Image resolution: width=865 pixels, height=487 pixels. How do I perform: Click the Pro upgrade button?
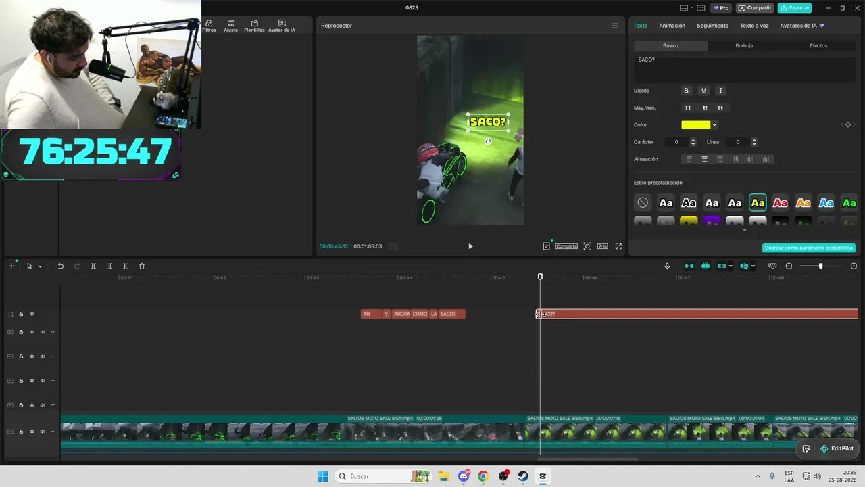click(x=720, y=8)
